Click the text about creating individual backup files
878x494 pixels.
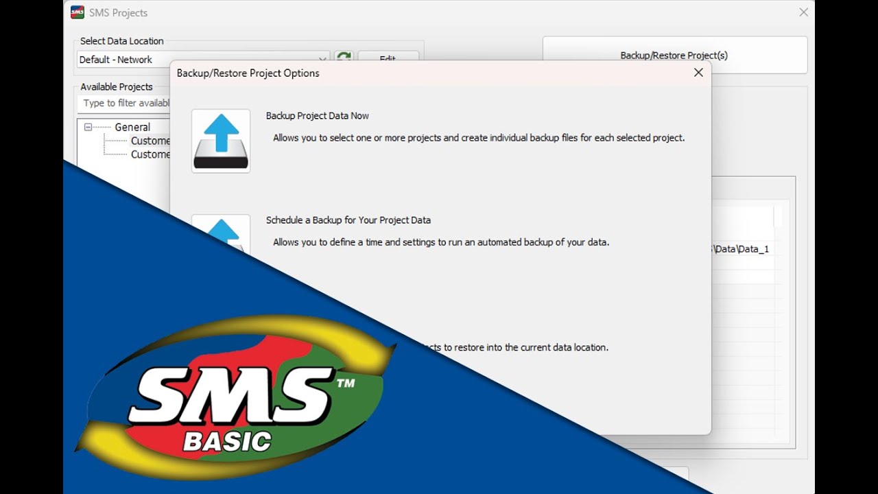(x=479, y=138)
